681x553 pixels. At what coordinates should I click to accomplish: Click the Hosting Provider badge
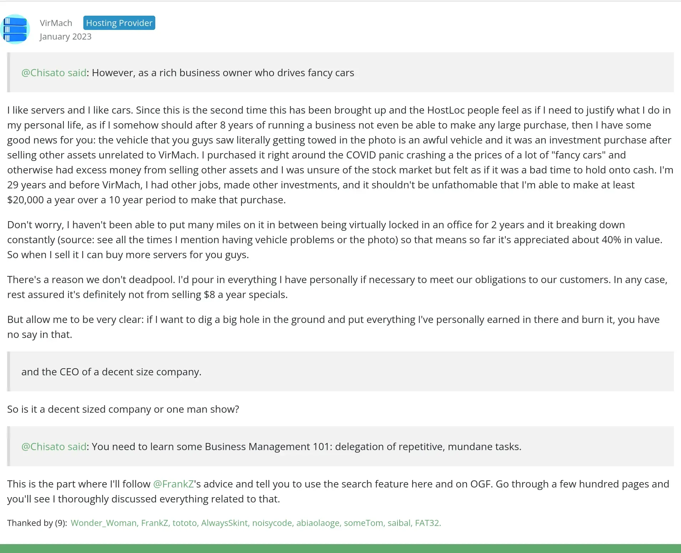119,23
